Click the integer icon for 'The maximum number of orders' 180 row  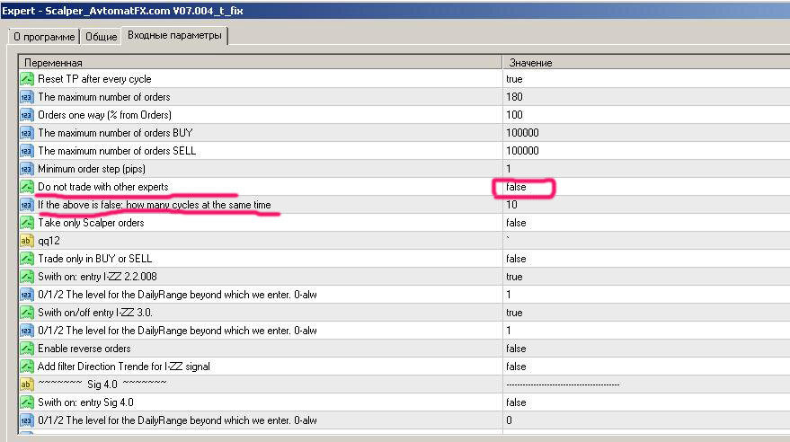pyautogui.click(x=26, y=97)
